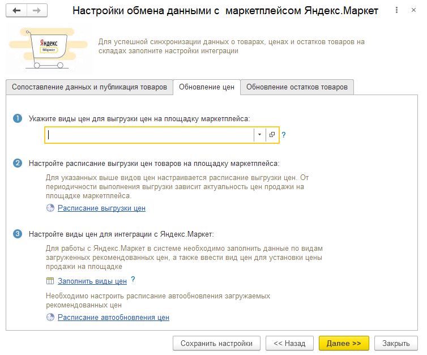Open the 'Обновление остатков товаров' tab
Viewport: 427px width, 355px height.
297,87
